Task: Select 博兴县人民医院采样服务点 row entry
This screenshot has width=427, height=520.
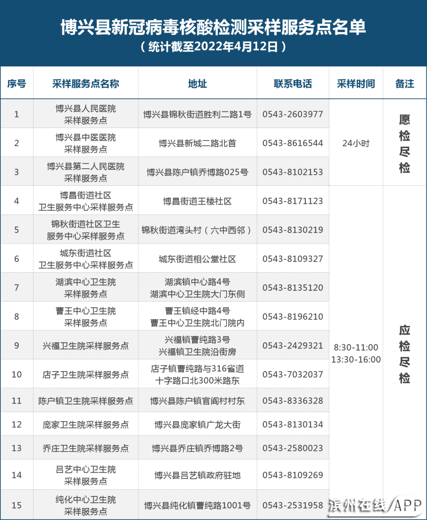Action: tap(86, 114)
